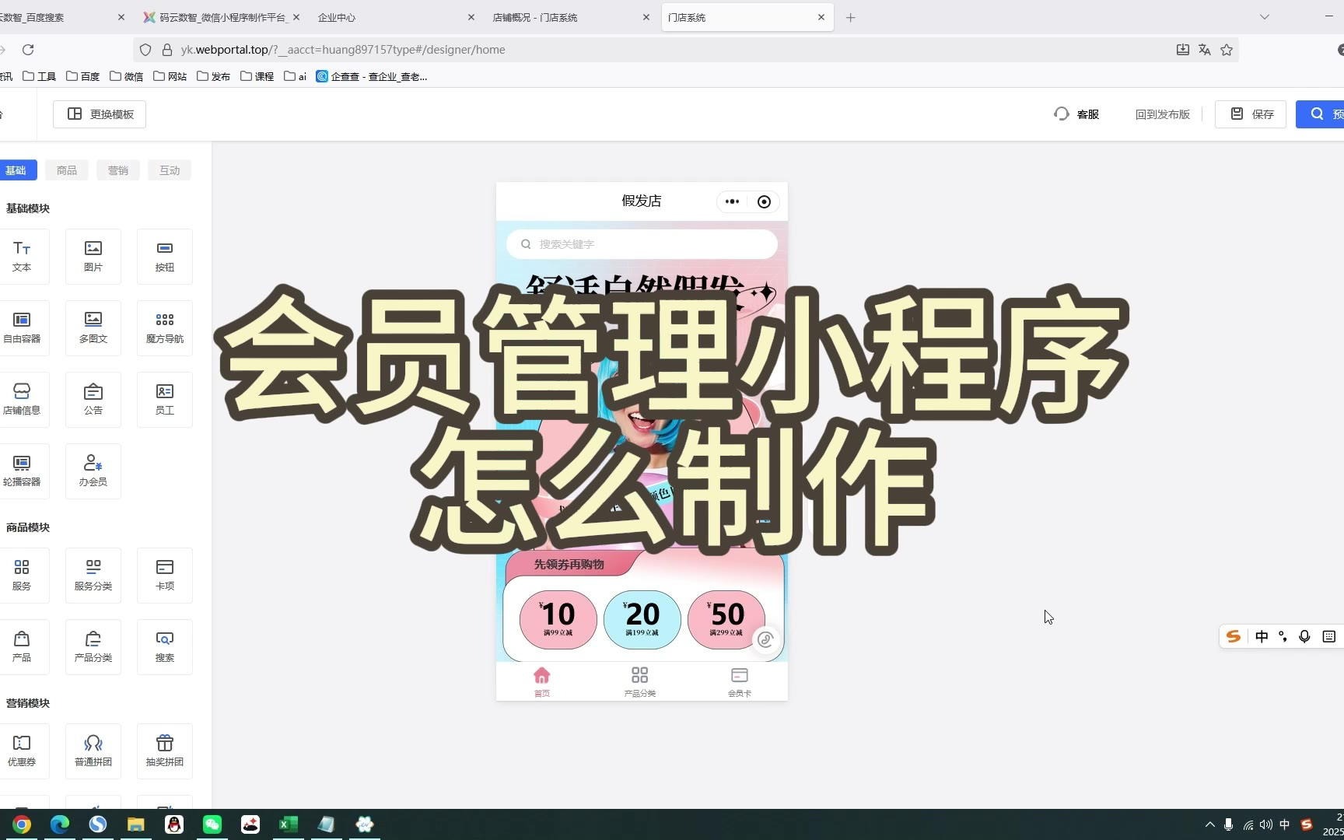Add the 优惠券 coupon module
This screenshot has height=840, width=1344.
coord(22,751)
